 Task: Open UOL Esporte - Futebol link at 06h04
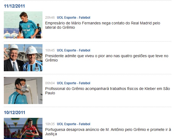click(x=74, y=83)
